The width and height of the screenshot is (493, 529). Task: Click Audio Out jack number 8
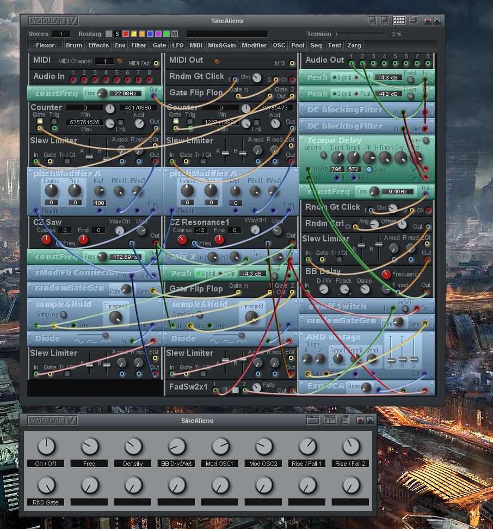point(428,63)
